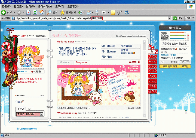Click the N badge beside 스크랩 259348
The image size is (196, 138).
[x=176, y=49]
